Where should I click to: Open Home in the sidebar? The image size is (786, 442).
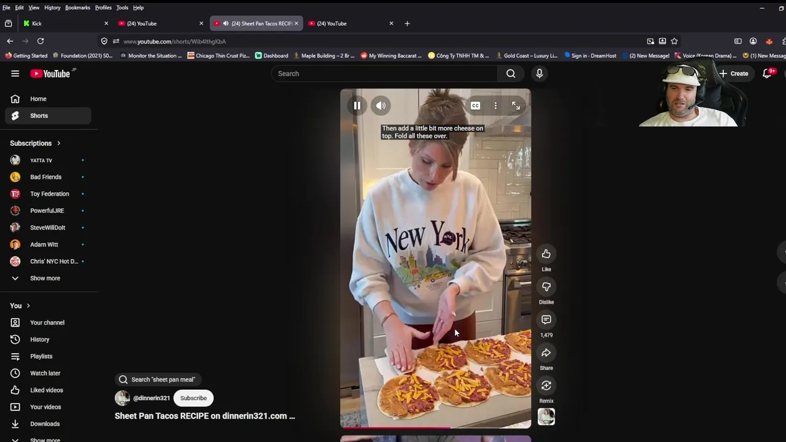(48, 99)
